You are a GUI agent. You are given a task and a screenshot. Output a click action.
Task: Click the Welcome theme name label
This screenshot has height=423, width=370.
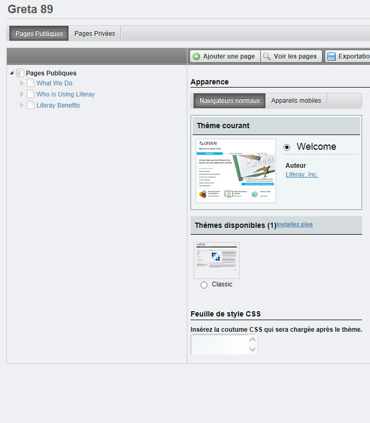click(x=316, y=147)
